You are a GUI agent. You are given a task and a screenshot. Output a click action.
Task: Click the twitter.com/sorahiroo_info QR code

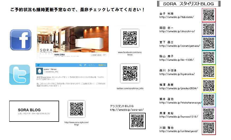coord(130,73)
